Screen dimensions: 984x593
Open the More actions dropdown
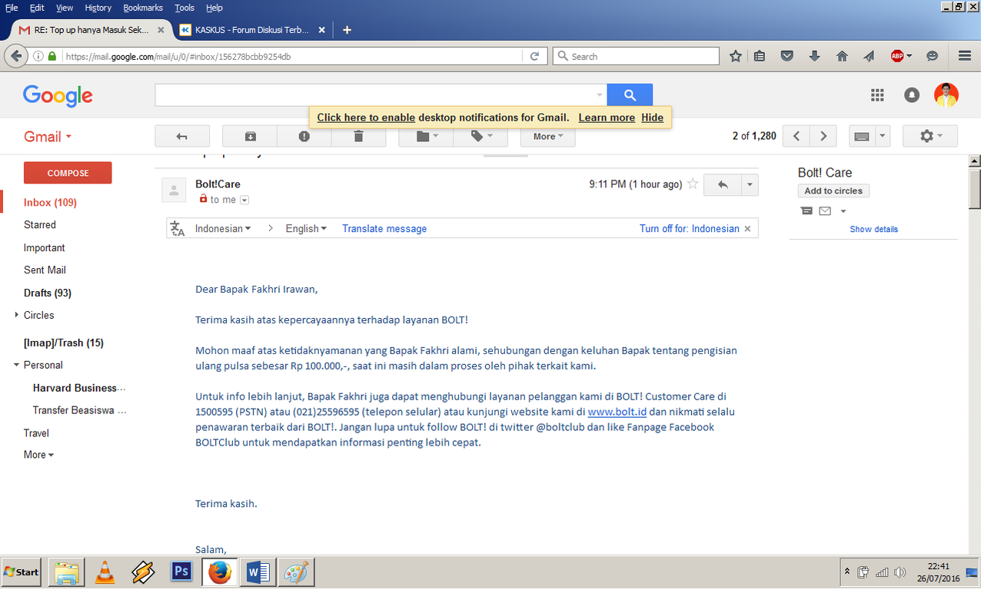548,136
